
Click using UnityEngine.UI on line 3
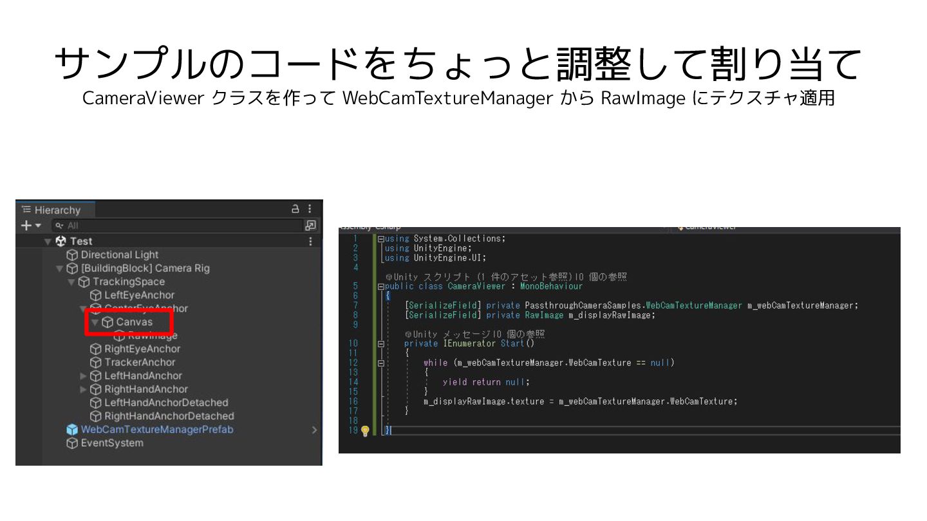tap(435, 258)
